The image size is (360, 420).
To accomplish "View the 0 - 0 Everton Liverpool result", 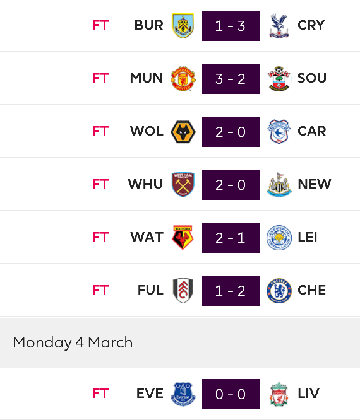I will coord(231,394).
